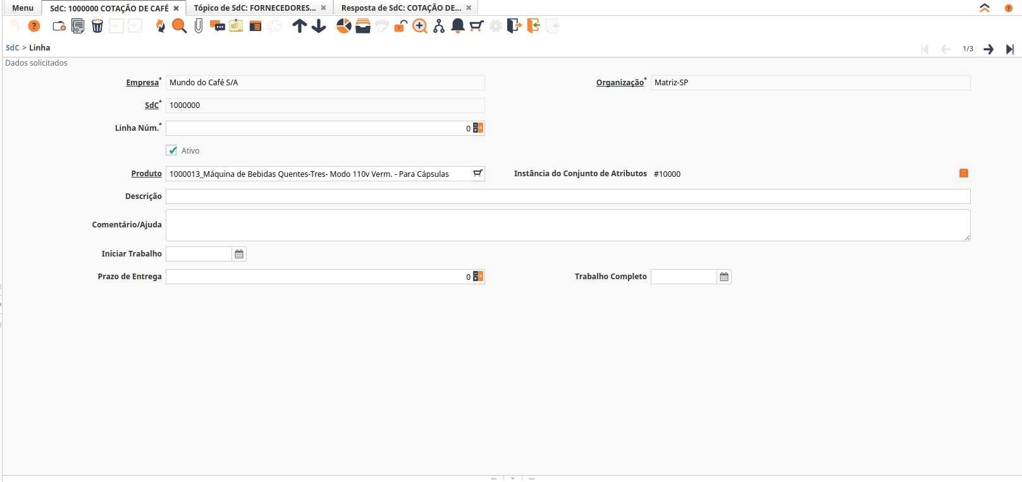This screenshot has width=1022, height=482.
Task: Switch to Tópico de SdC: FORNECEDORES tab
Action: click(254, 8)
